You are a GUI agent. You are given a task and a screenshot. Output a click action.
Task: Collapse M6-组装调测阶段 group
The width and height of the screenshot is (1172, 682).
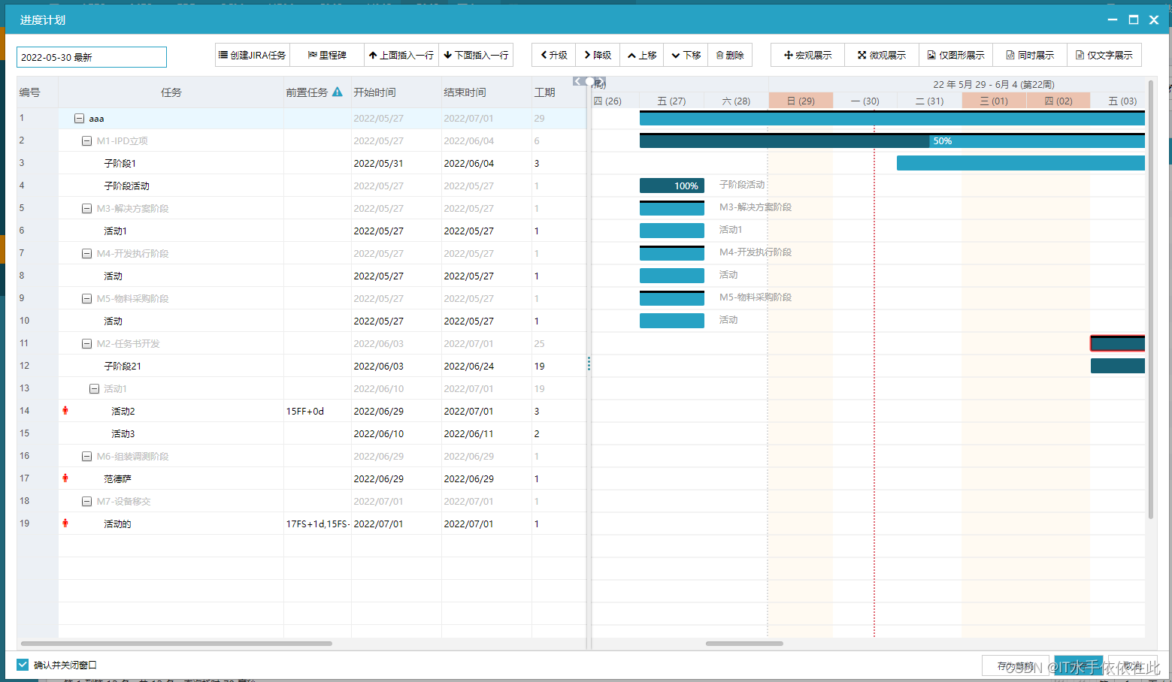tap(86, 456)
